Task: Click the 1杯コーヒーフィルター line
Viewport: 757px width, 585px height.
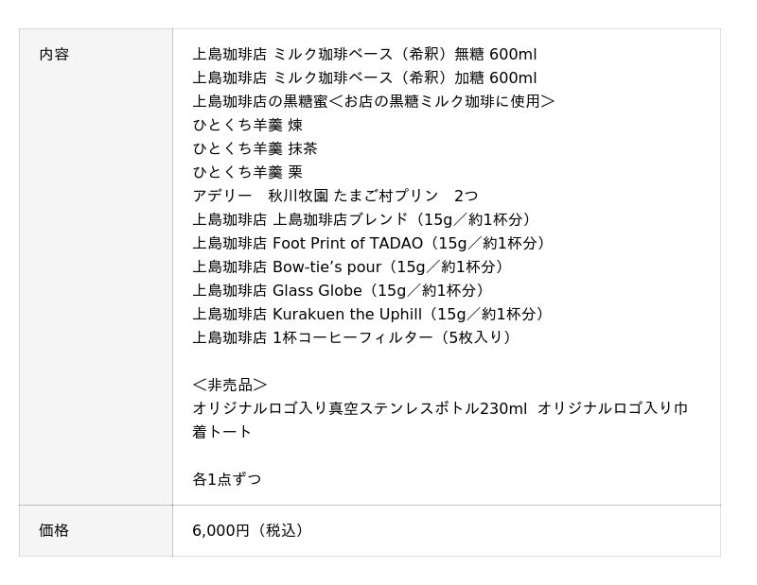Action: click(x=354, y=338)
